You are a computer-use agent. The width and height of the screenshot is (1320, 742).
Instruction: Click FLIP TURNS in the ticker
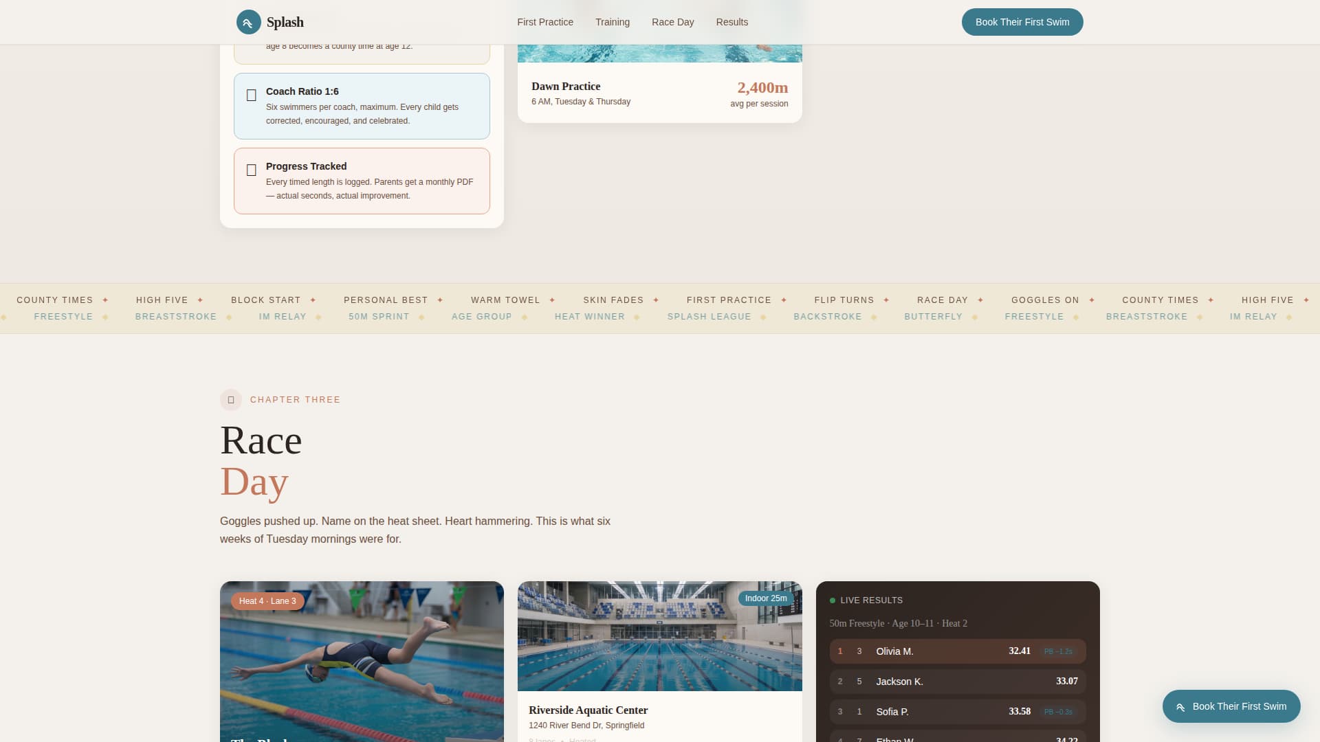coord(844,300)
